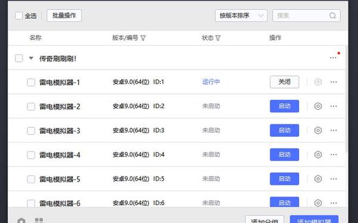Open settings hexagon for 雷电模拟器-2
358x223 pixels.
pyautogui.click(x=318, y=106)
